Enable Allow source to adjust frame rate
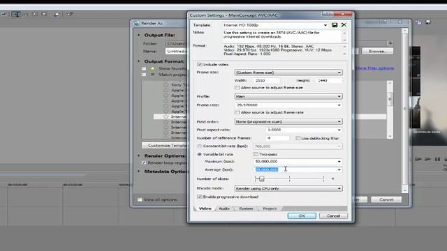Viewport: 447px width, 251px height. (x=237, y=112)
